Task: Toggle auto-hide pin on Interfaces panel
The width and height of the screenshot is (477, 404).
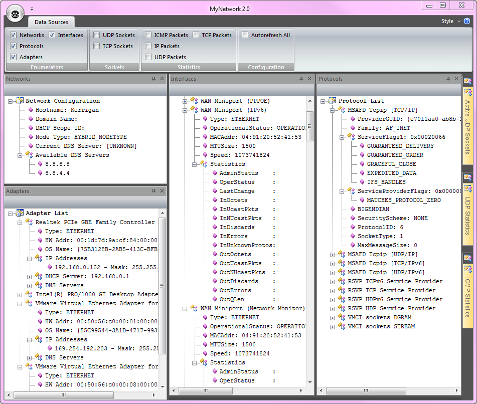Action: point(301,79)
